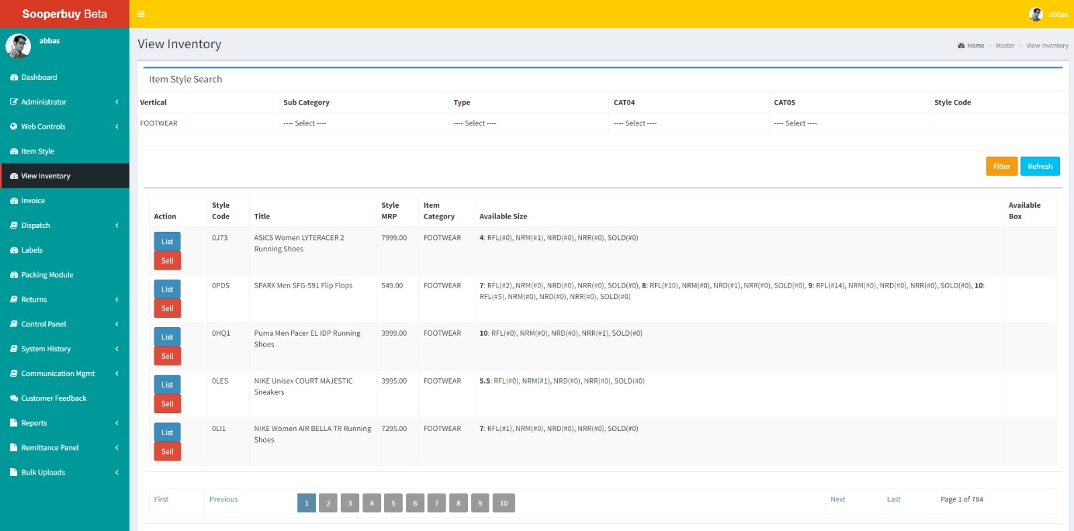The height and width of the screenshot is (531, 1074).
Task: Click the Packing Module sidebar icon
Action: pyautogui.click(x=14, y=276)
